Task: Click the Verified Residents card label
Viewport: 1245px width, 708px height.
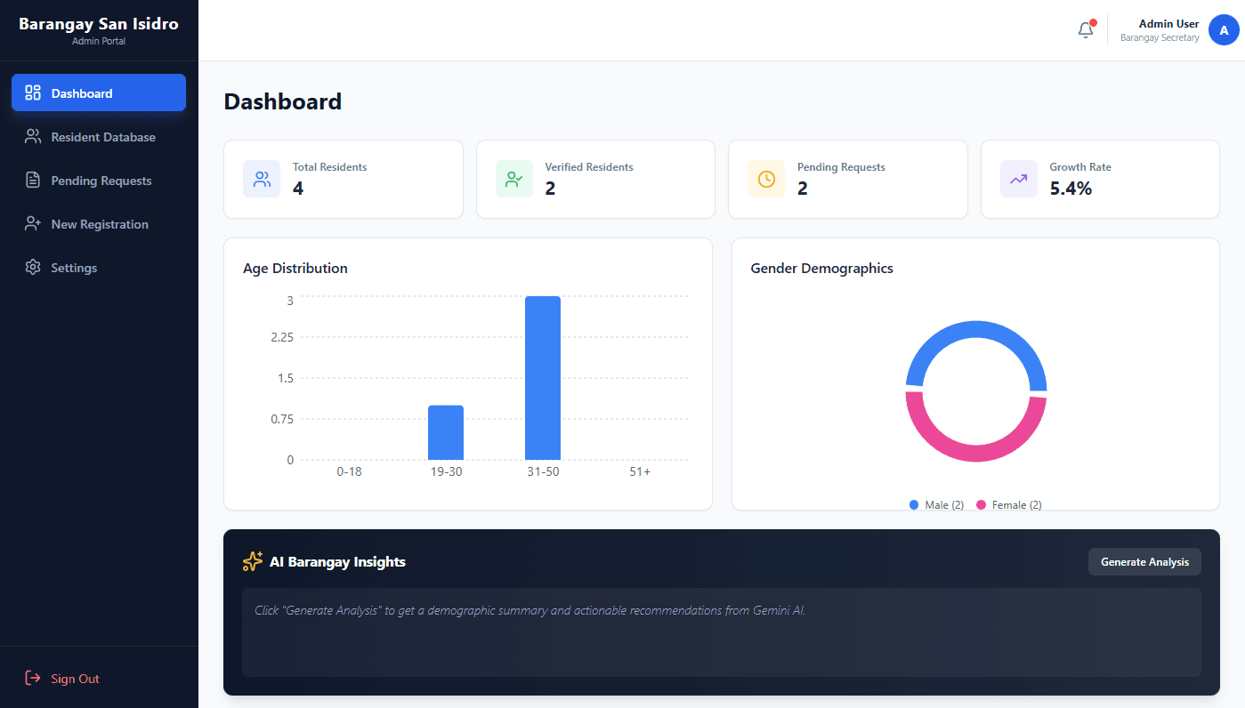Action: coord(589,166)
